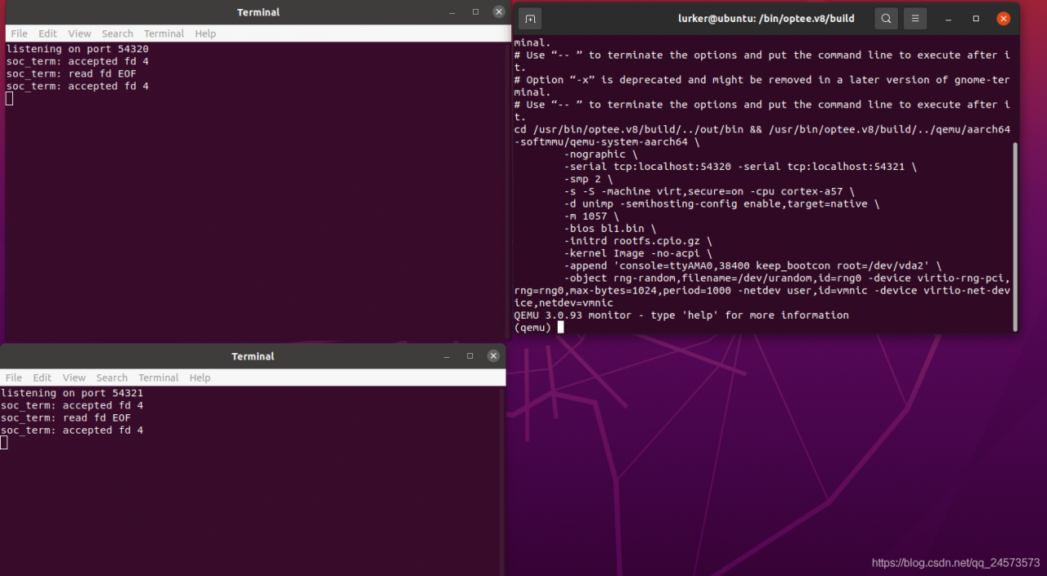Open Edit menu in port 54320 Terminal
The height and width of the screenshot is (576, 1047).
[x=47, y=33]
